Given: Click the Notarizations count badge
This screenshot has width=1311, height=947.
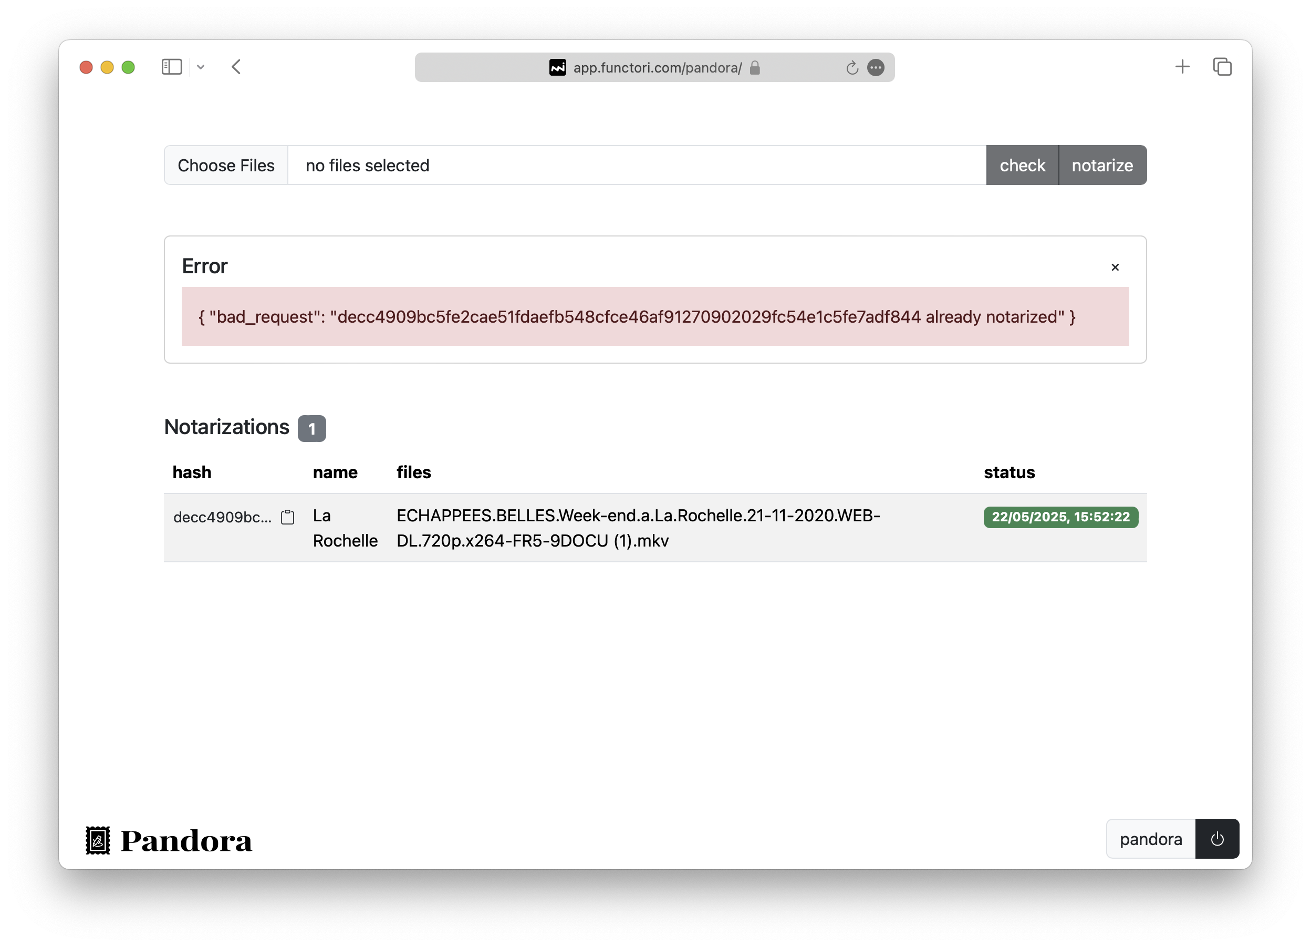Looking at the screenshot, I should [x=311, y=429].
